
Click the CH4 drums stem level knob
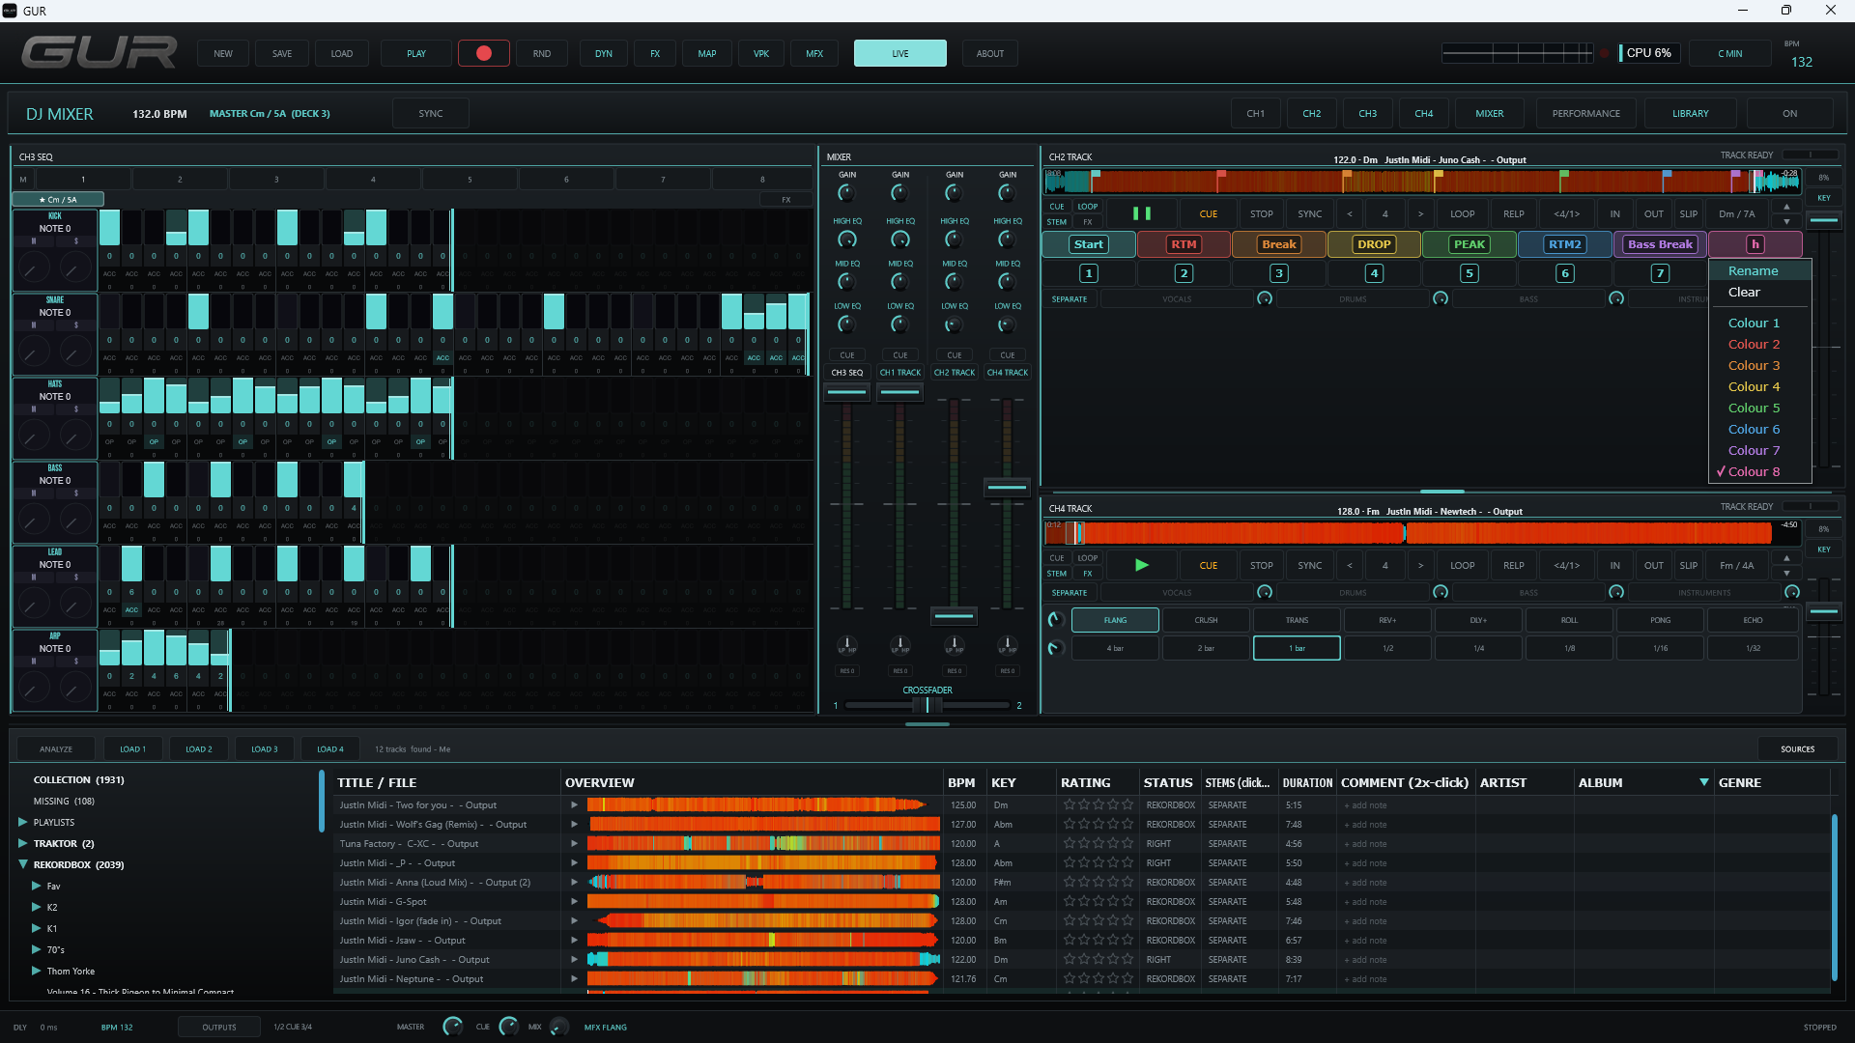[x=1441, y=592]
